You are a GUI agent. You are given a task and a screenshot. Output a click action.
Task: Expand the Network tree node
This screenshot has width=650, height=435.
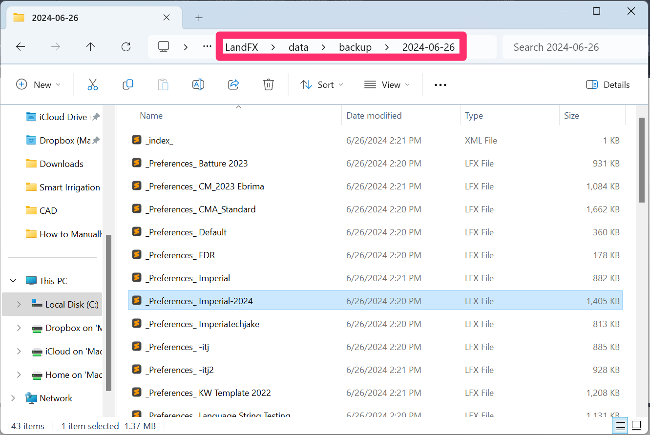pos(13,398)
